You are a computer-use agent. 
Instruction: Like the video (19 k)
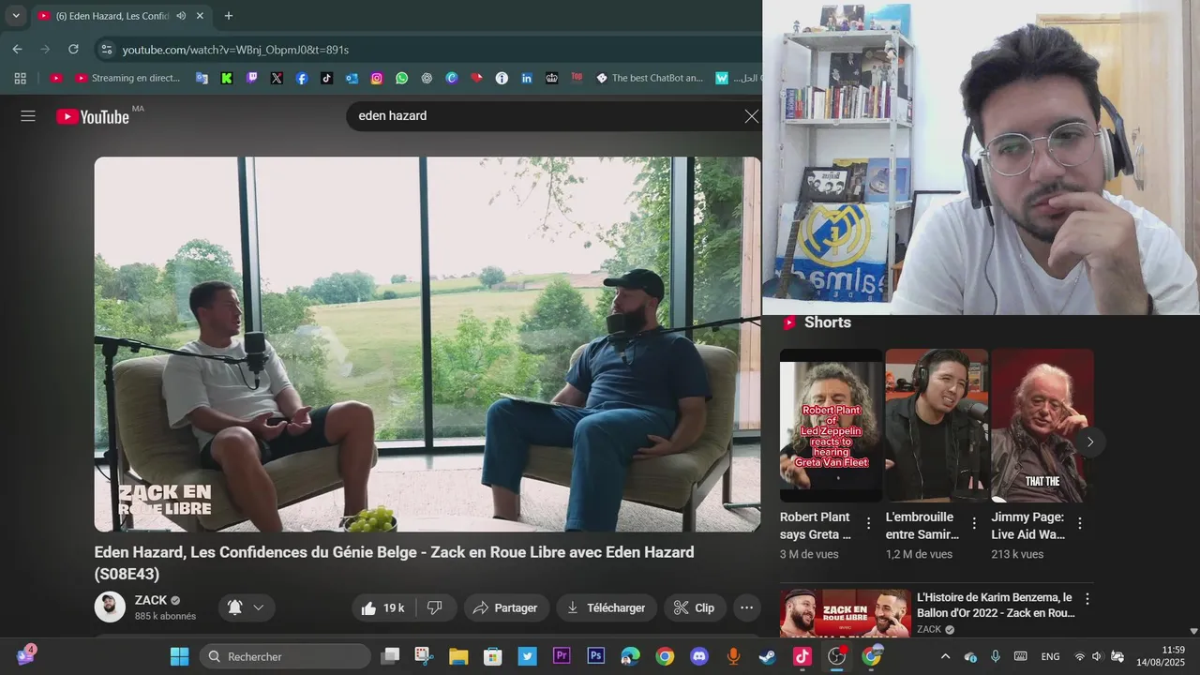pos(383,607)
